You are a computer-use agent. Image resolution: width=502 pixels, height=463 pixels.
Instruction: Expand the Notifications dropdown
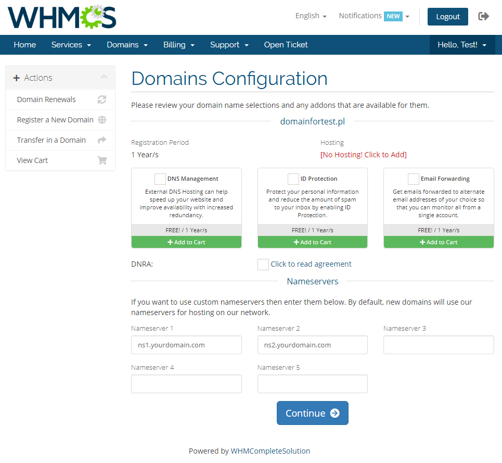pos(374,16)
